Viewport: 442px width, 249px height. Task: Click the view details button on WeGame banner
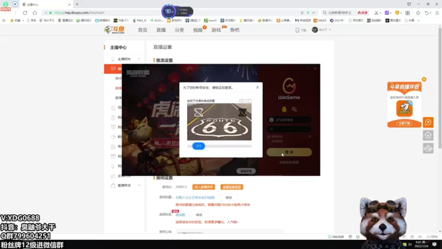coord(246,171)
